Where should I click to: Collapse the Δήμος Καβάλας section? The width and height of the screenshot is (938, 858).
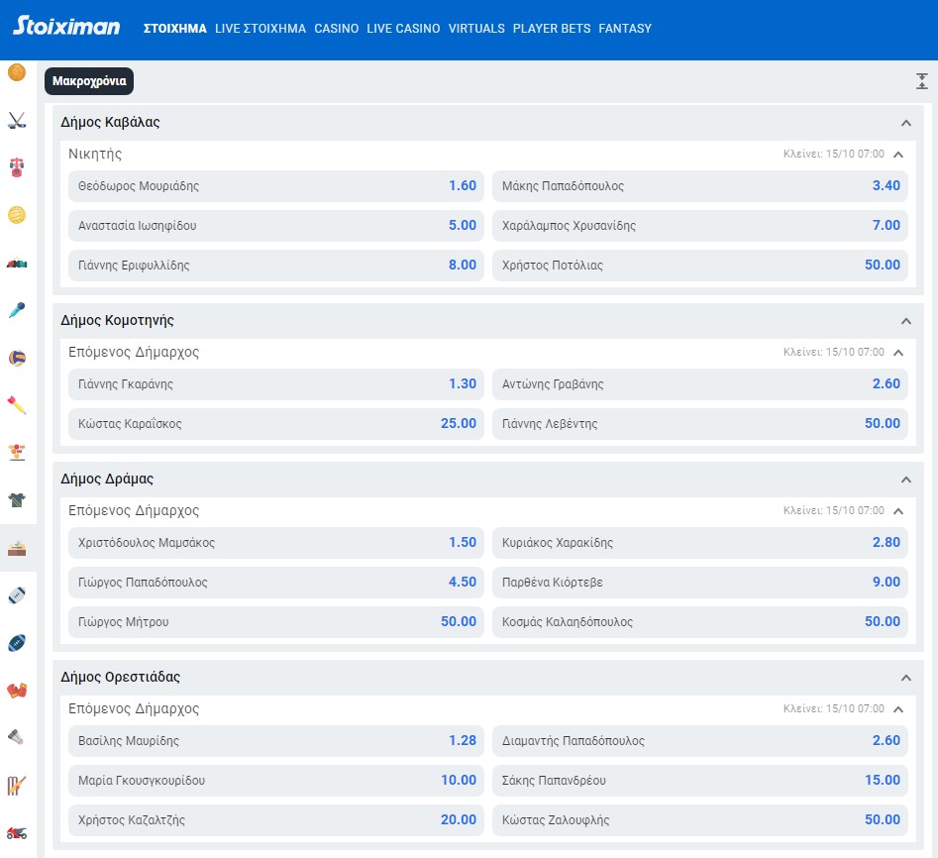click(x=905, y=123)
